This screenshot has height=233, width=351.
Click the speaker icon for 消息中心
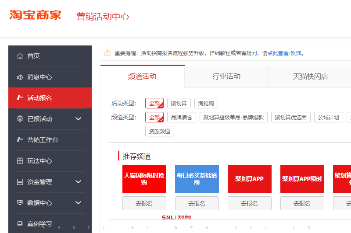click(20, 77)
